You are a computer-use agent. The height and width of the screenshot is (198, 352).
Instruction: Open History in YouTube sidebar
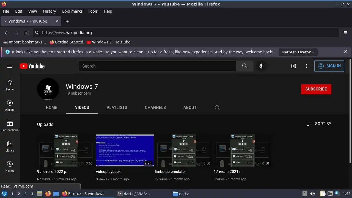click(10, 167)
